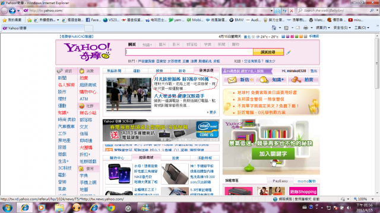Click the refresh button beside address bar
This screenshot has height=213, width=380.
coord(284,11)
